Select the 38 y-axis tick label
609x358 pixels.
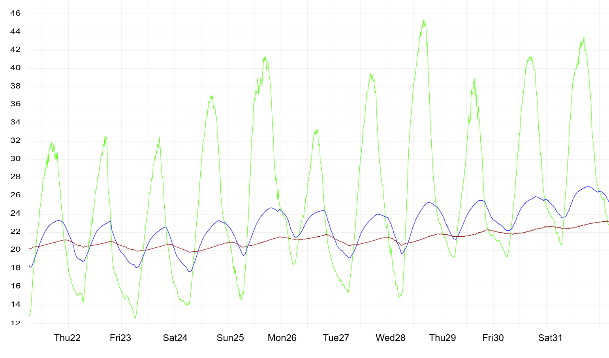[15, 86]
